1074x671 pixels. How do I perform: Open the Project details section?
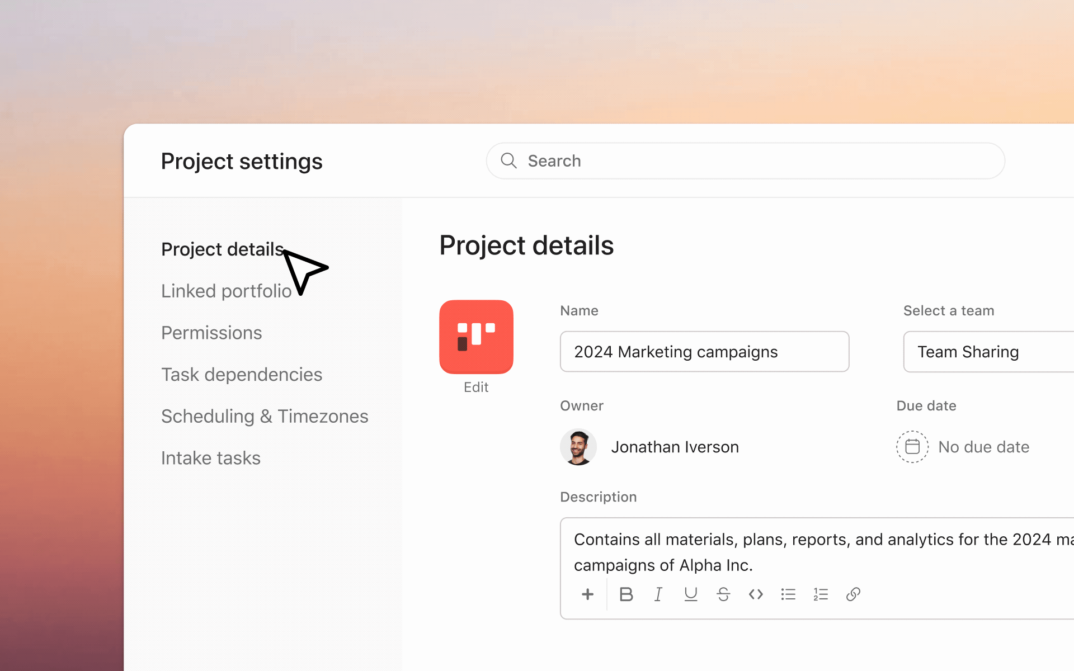223,249
